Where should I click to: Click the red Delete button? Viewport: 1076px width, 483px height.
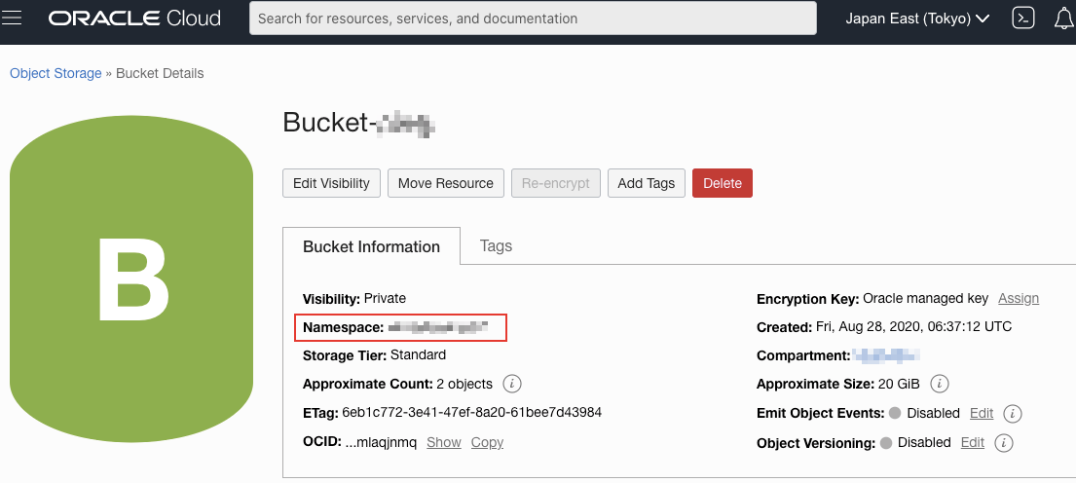point(723,183)
